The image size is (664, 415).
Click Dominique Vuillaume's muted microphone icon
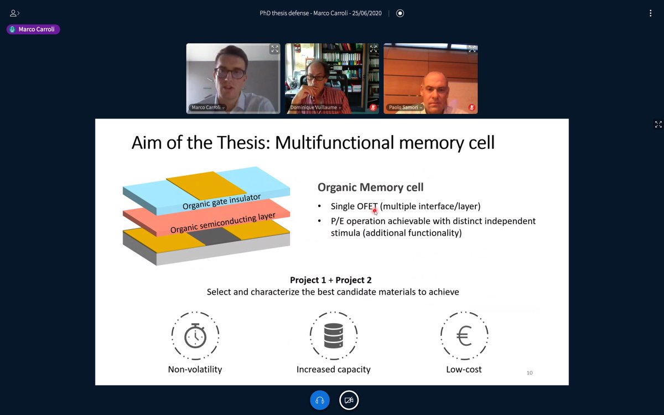click(373, 107)
